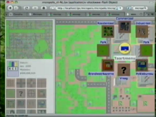Click the browser Home button

tap(44, 8)
